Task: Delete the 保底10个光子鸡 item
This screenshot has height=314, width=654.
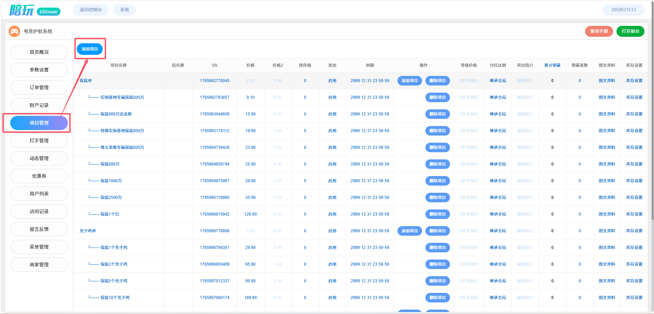Action: pyautogui.click(x=437, y=298)
